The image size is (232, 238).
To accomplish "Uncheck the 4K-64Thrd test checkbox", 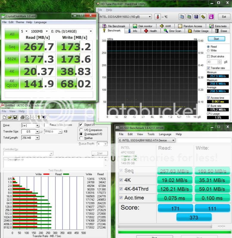I will click(x=121, y=189).
